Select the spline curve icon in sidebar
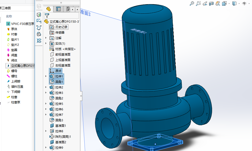Viewport: 252px width, 151px height. [39, 28]
